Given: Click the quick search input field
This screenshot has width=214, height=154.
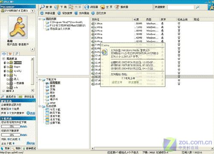Looking at the screenshot, I should 181,7.
